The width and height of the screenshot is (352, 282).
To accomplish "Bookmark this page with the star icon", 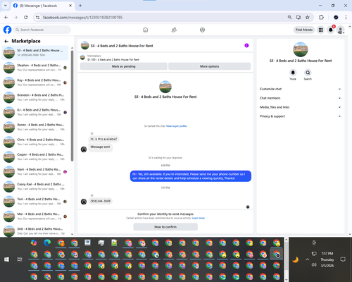I will [x=308, y=17].
